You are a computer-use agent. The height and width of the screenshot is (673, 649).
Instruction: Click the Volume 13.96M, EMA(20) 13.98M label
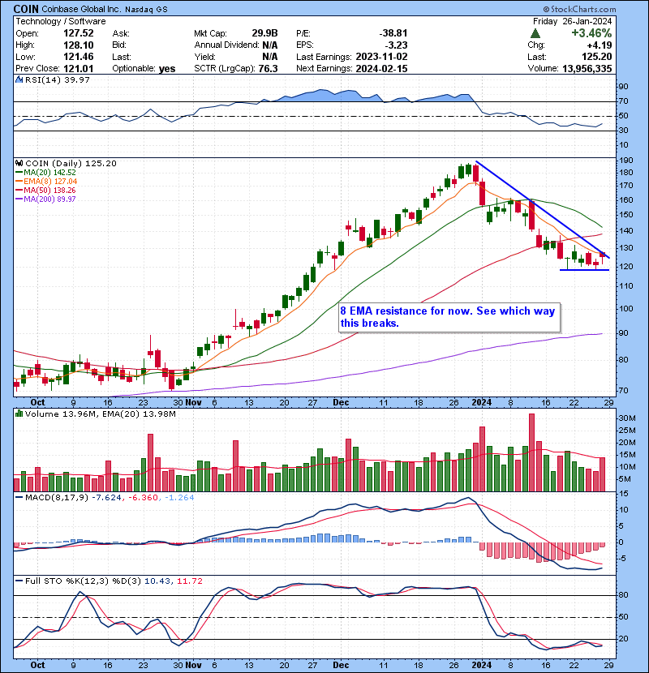pos(100,414)
